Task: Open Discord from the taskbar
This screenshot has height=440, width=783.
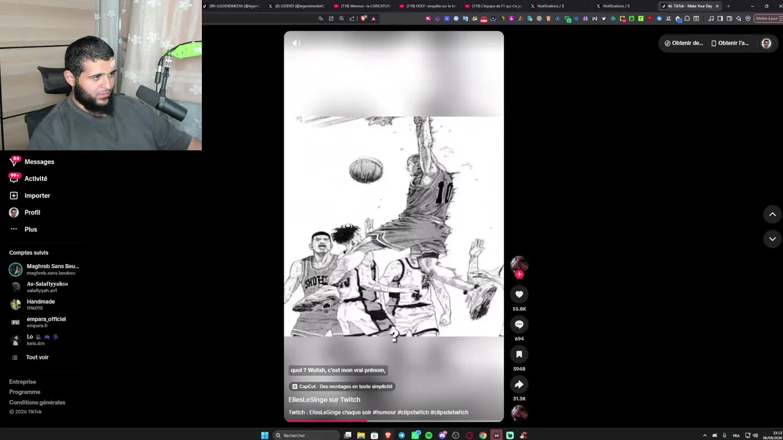Action: click(x=442, y=435)
